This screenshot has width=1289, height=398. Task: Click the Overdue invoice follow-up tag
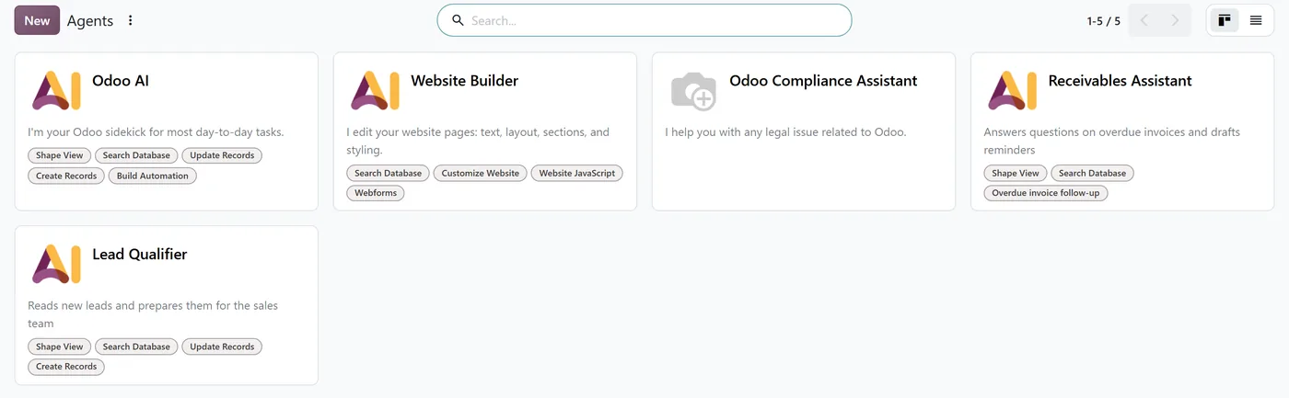(1046, 193)
